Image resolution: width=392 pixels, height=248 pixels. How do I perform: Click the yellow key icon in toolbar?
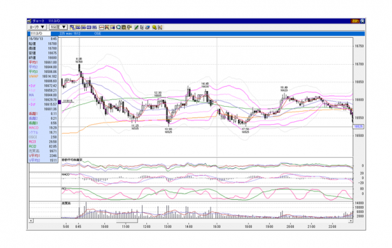click(155, 27)
